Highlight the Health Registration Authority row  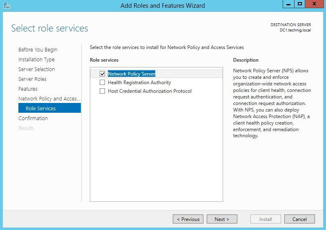(x=139, y=83)
